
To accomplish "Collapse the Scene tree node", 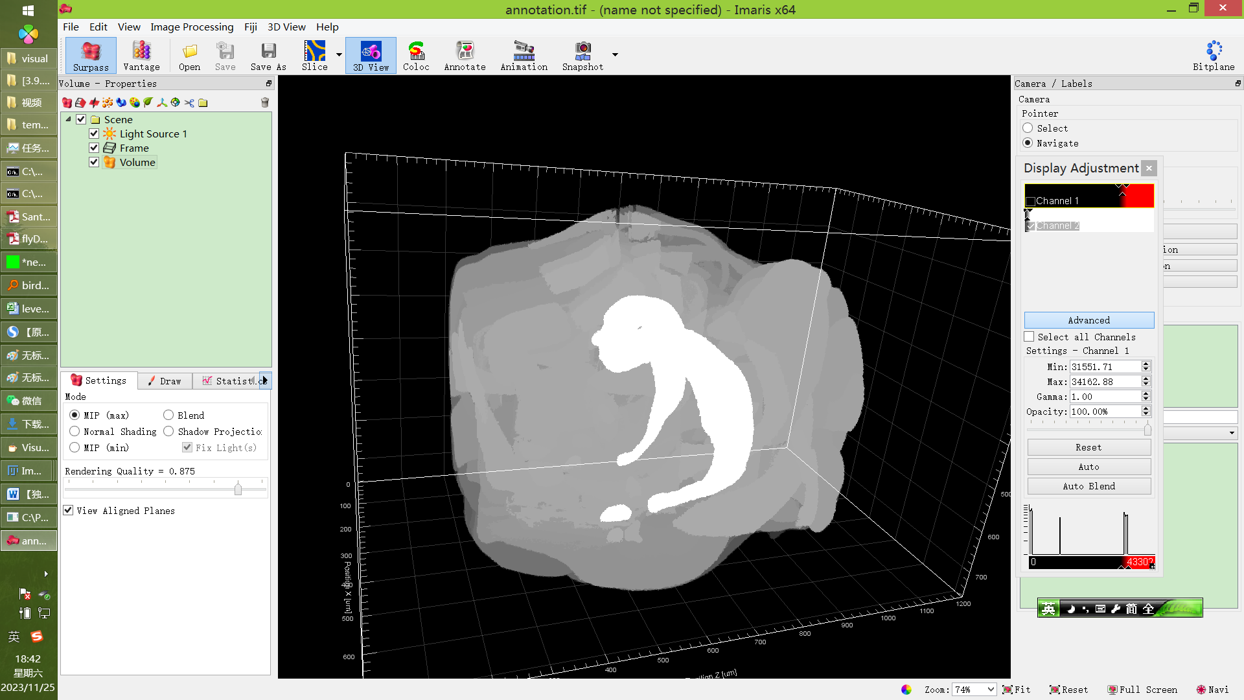I will pyautogui.click(x=68, y=119).
